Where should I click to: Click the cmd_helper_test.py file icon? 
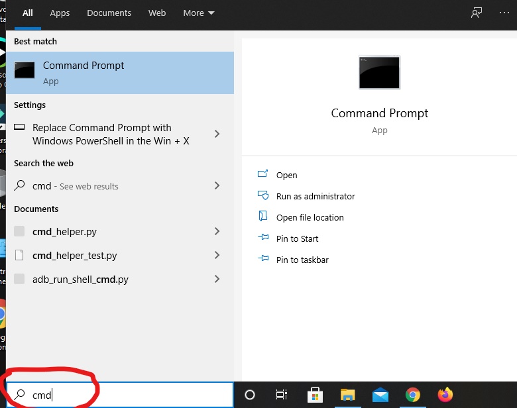[x=19, y=255]
